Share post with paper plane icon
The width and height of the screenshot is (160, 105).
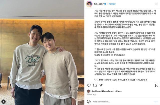tap(101, 85)
